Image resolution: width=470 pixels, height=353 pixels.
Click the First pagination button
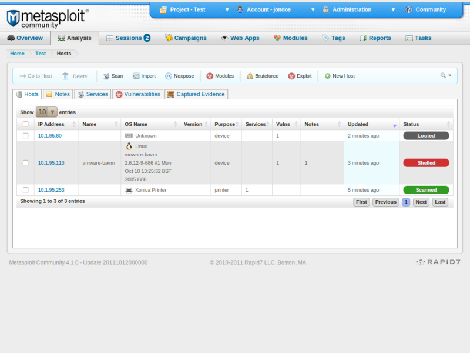(x=361, y=202)
